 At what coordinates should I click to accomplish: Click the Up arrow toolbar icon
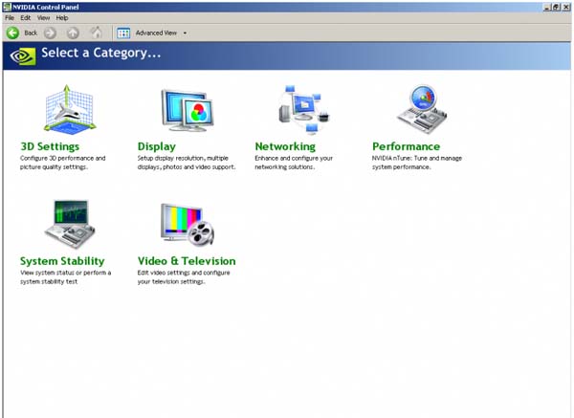[73, 33]
